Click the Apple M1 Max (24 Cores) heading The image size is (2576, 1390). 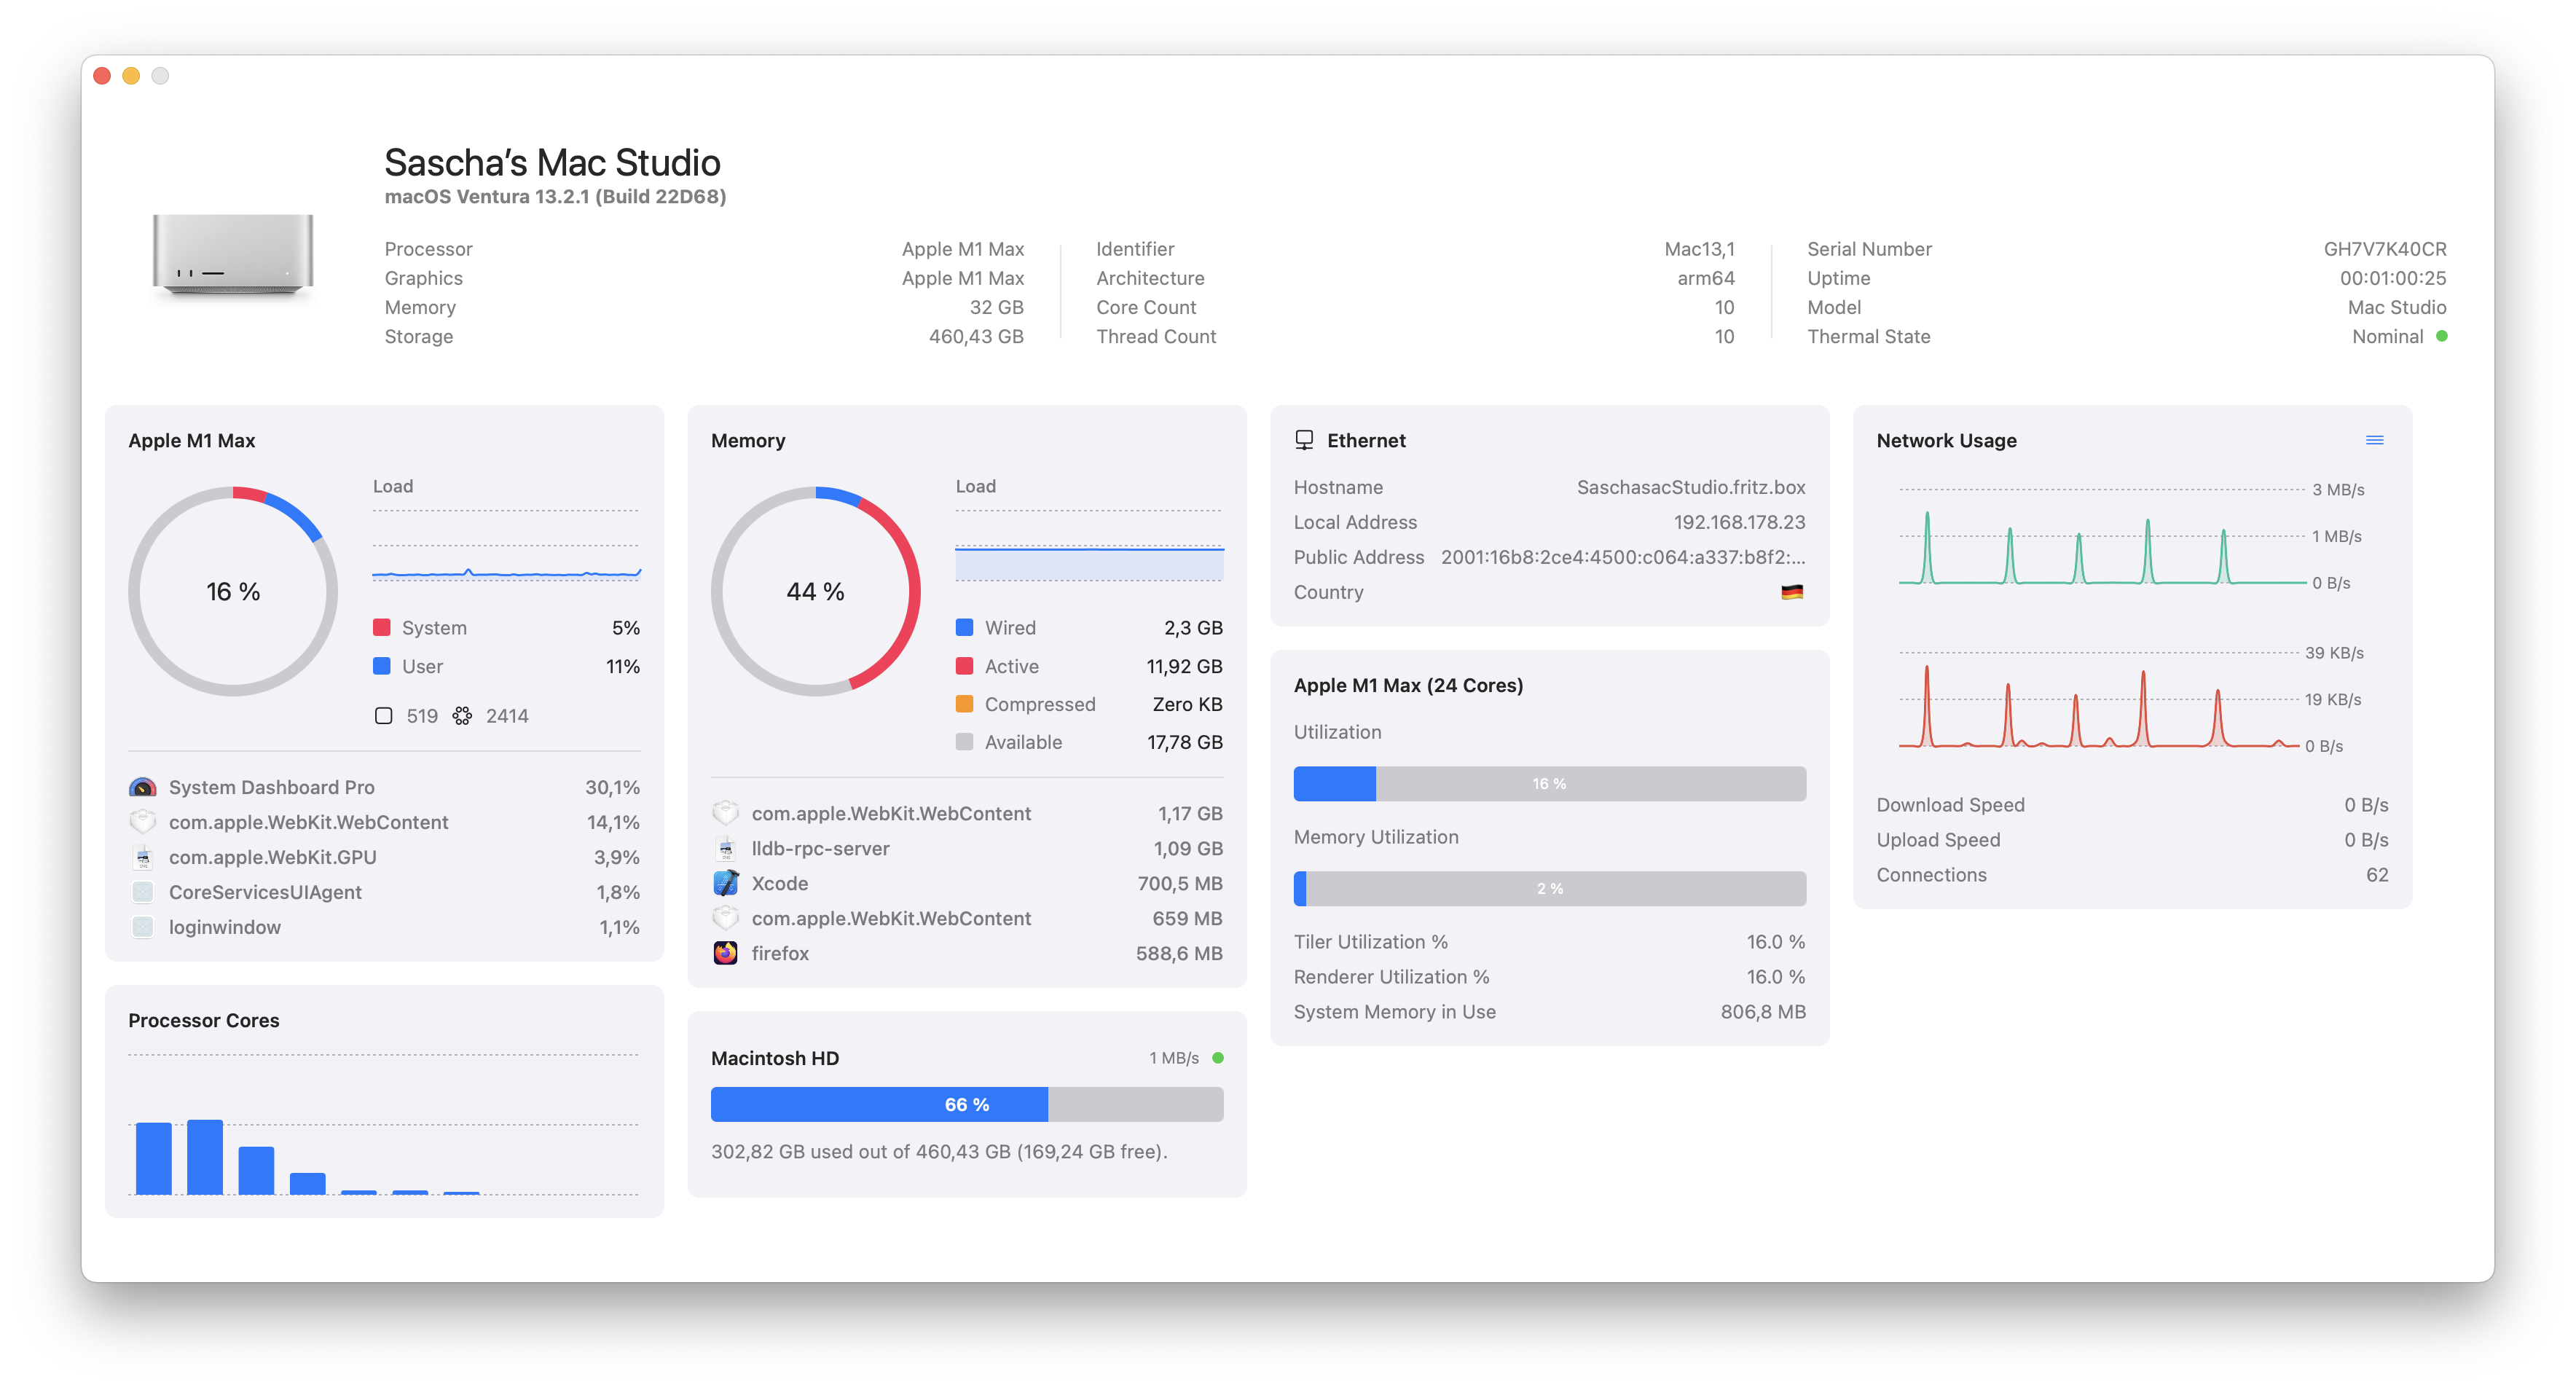click(1408, 685)
